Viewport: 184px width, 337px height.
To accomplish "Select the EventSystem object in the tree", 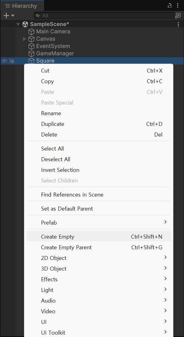I will (53, 46).
